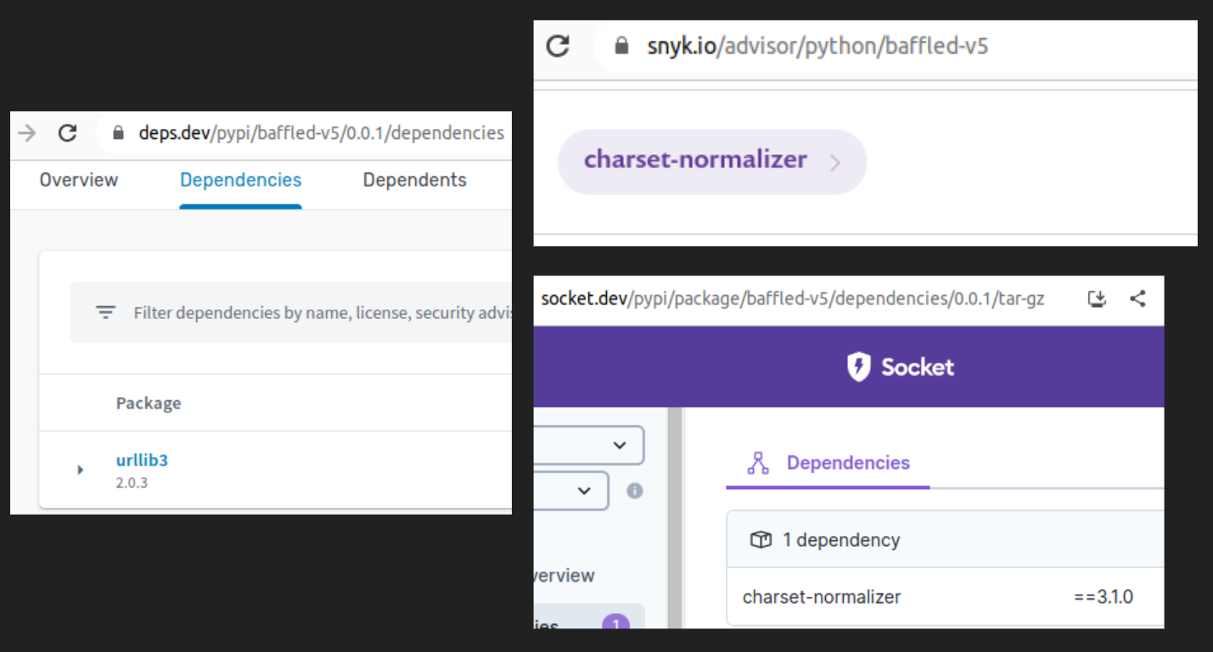Click the box icon beside 1 dependency
1213x652 pixels.
(x=761, y=540)
